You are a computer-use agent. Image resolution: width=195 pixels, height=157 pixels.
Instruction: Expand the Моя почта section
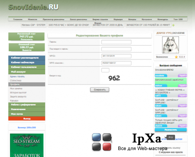[x=27, y=114]
